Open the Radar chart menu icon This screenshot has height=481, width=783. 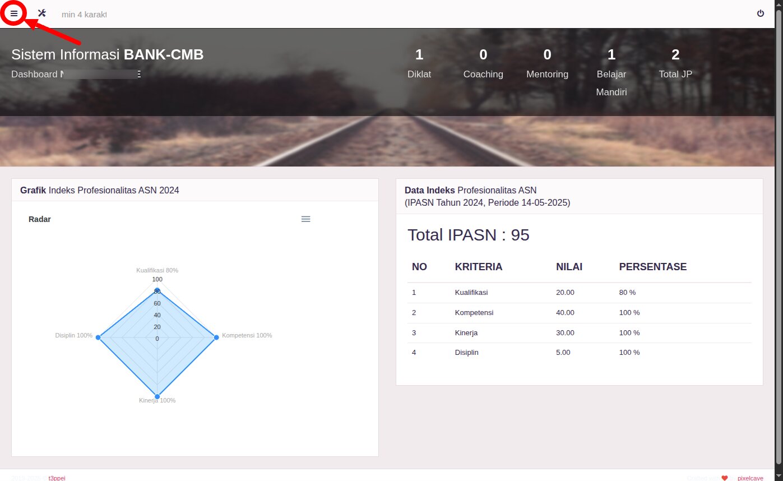[x=305, y=219]
